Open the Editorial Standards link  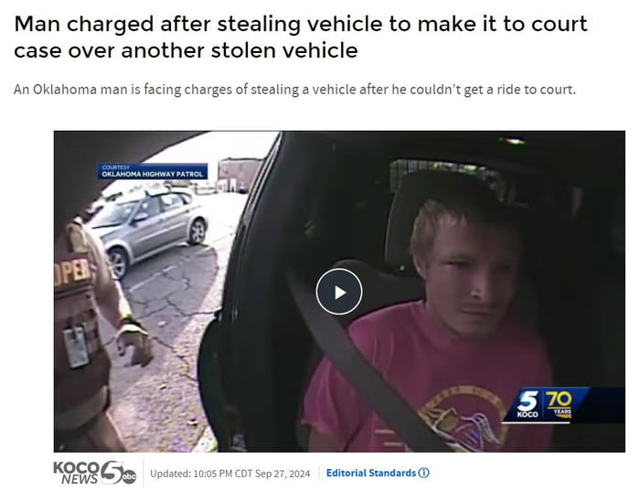tap(371, 473)
